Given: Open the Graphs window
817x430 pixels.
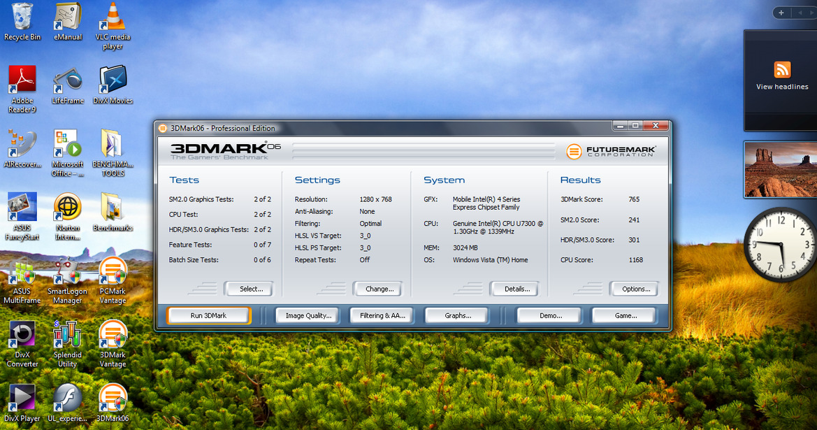Looking at the screenshot, I should [x=457, y=315].
